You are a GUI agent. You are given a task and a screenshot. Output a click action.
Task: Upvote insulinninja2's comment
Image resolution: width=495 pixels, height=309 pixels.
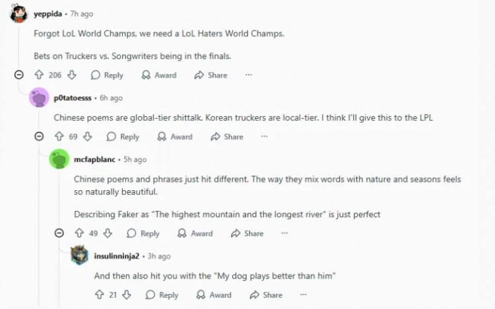100,294
